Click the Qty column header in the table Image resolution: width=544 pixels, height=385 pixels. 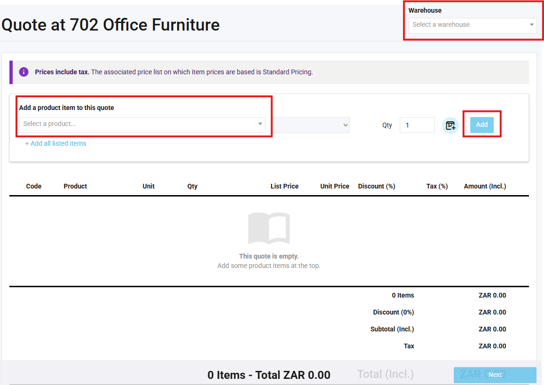coord(192,186)
